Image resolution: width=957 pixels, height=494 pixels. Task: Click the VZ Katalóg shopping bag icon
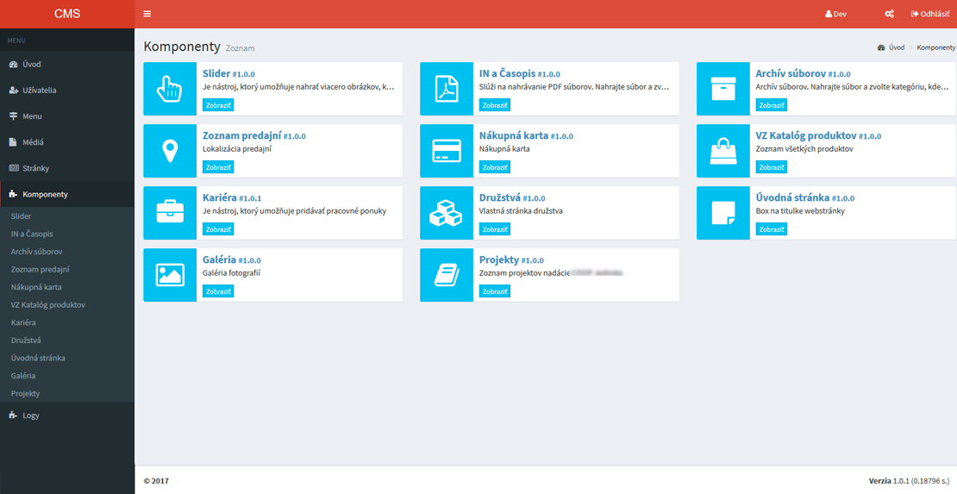point(723,151)
